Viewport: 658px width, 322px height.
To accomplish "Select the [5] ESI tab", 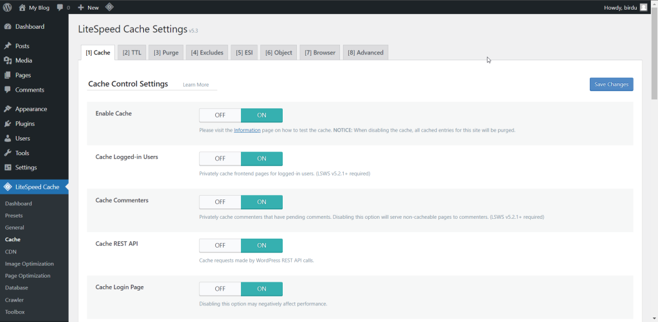I will [244, 53].
